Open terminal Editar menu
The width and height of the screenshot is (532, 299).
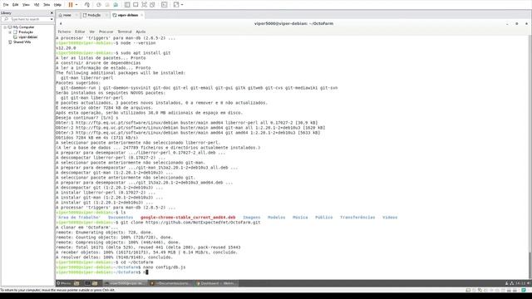pyautogui.click(x=80, y=32)
